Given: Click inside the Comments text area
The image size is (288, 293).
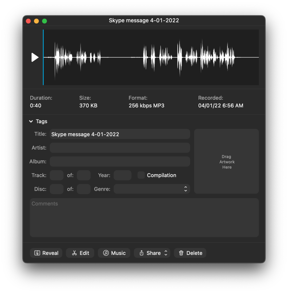Looking at the screenshot, I should (144, 218).
